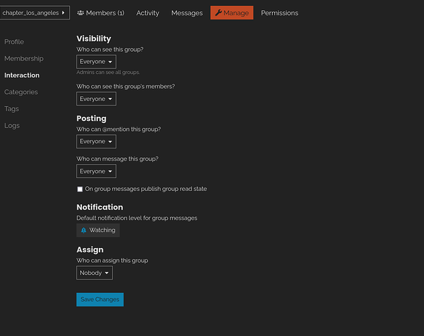Open the Profile section

14,42
